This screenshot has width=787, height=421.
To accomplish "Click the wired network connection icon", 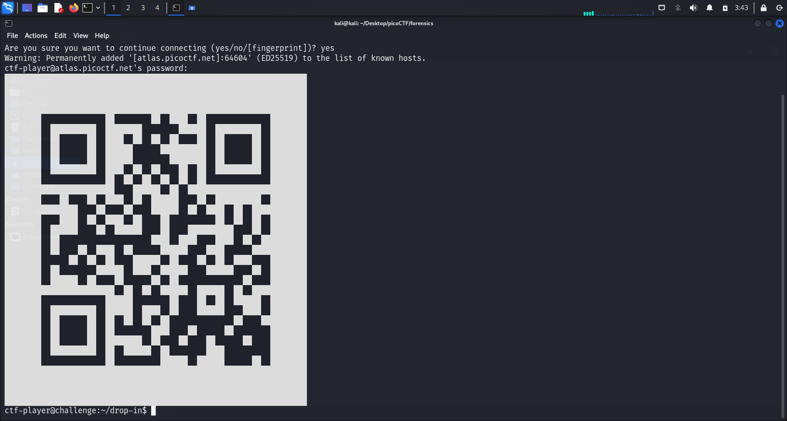I will click(661, 8).
